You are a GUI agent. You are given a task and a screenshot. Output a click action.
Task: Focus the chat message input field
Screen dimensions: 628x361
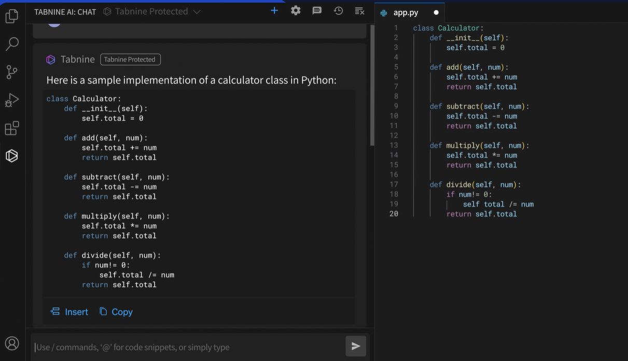point(188,347)
